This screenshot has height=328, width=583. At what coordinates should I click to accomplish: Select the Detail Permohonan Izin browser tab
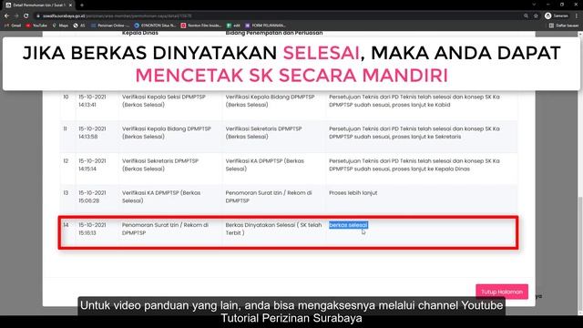point(38,5)
